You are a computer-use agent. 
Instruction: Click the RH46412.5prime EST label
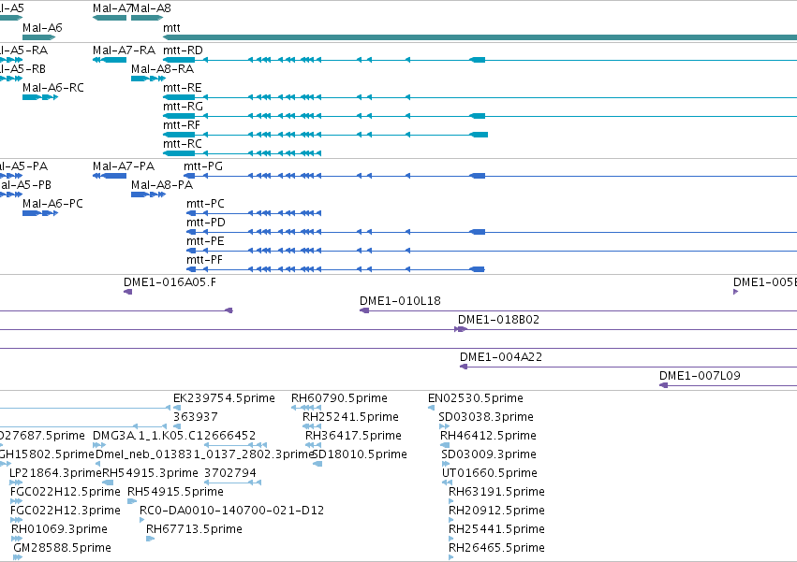(489, 436)
